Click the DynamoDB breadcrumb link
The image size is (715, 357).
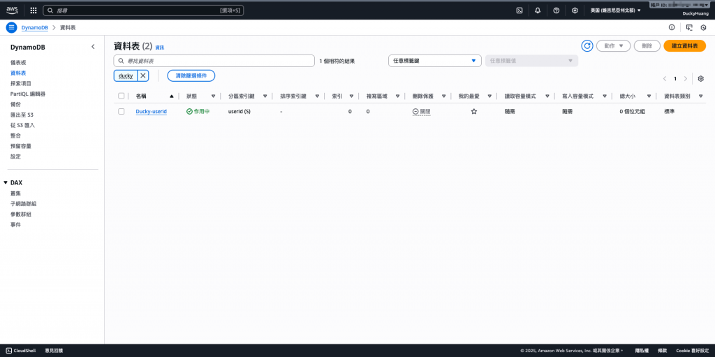tap(35, 27)
